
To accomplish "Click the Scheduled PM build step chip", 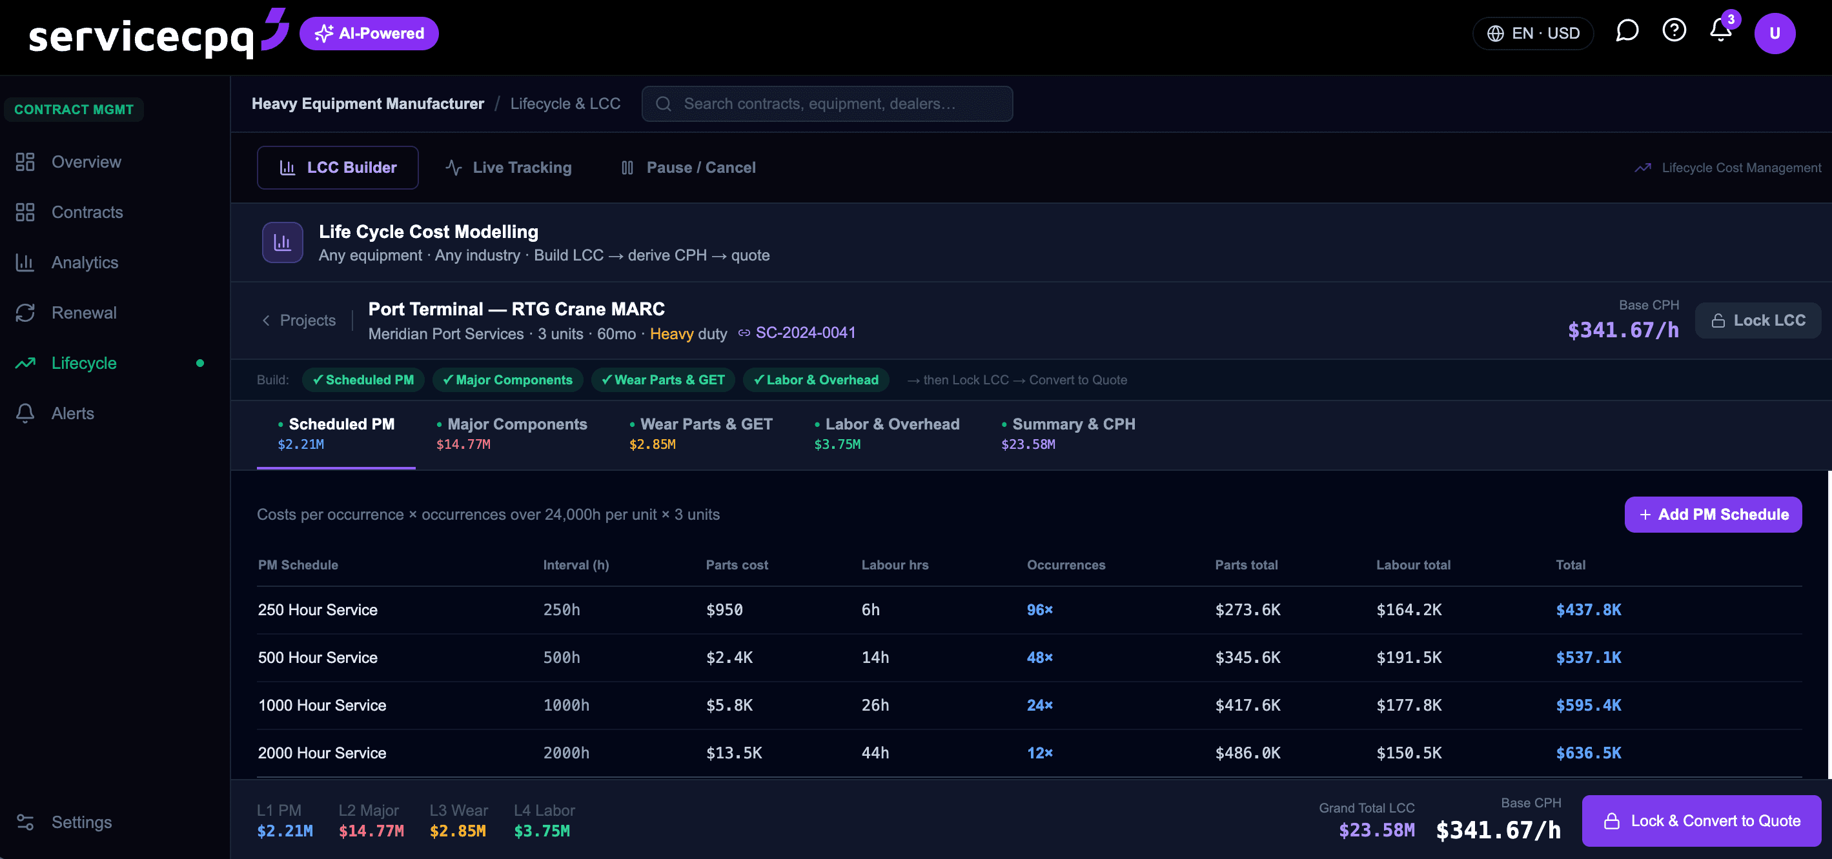I will tap(363, 380).
